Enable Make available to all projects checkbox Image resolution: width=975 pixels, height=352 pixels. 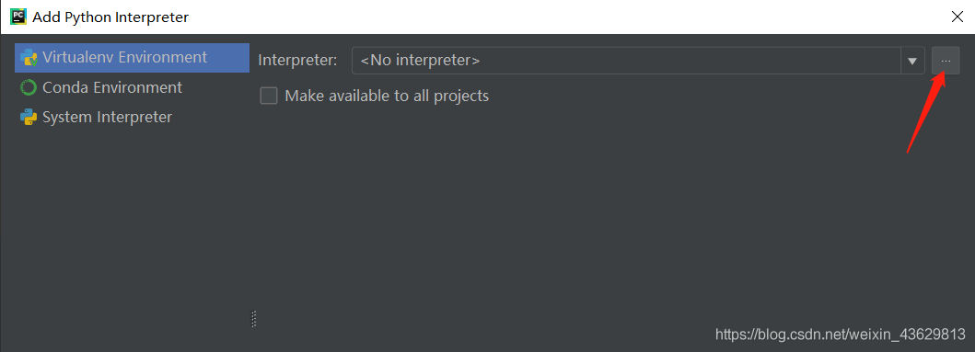click(x=269, y=96)
